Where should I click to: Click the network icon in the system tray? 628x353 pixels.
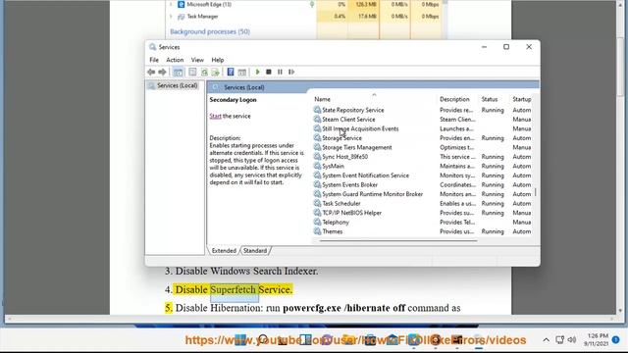coord(559,340)
